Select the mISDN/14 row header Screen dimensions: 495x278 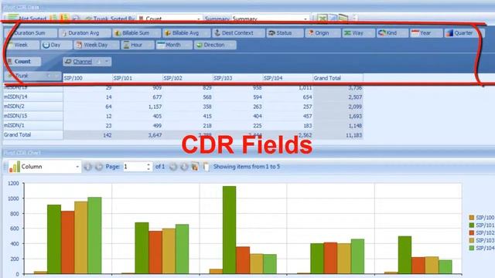[32, 97]
